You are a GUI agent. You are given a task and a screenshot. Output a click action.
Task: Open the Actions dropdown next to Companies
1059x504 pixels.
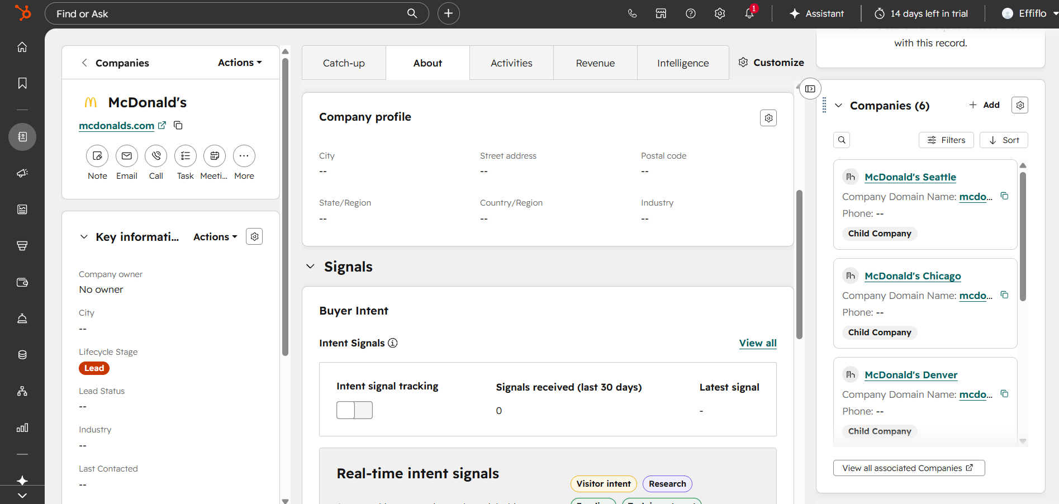[x=240, y=63]
